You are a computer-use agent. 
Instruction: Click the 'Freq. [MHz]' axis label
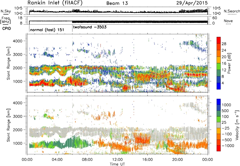click(6, 20)
